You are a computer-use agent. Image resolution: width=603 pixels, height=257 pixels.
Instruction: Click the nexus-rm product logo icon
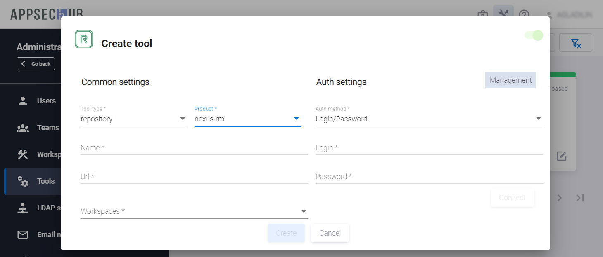coord(84,39)
